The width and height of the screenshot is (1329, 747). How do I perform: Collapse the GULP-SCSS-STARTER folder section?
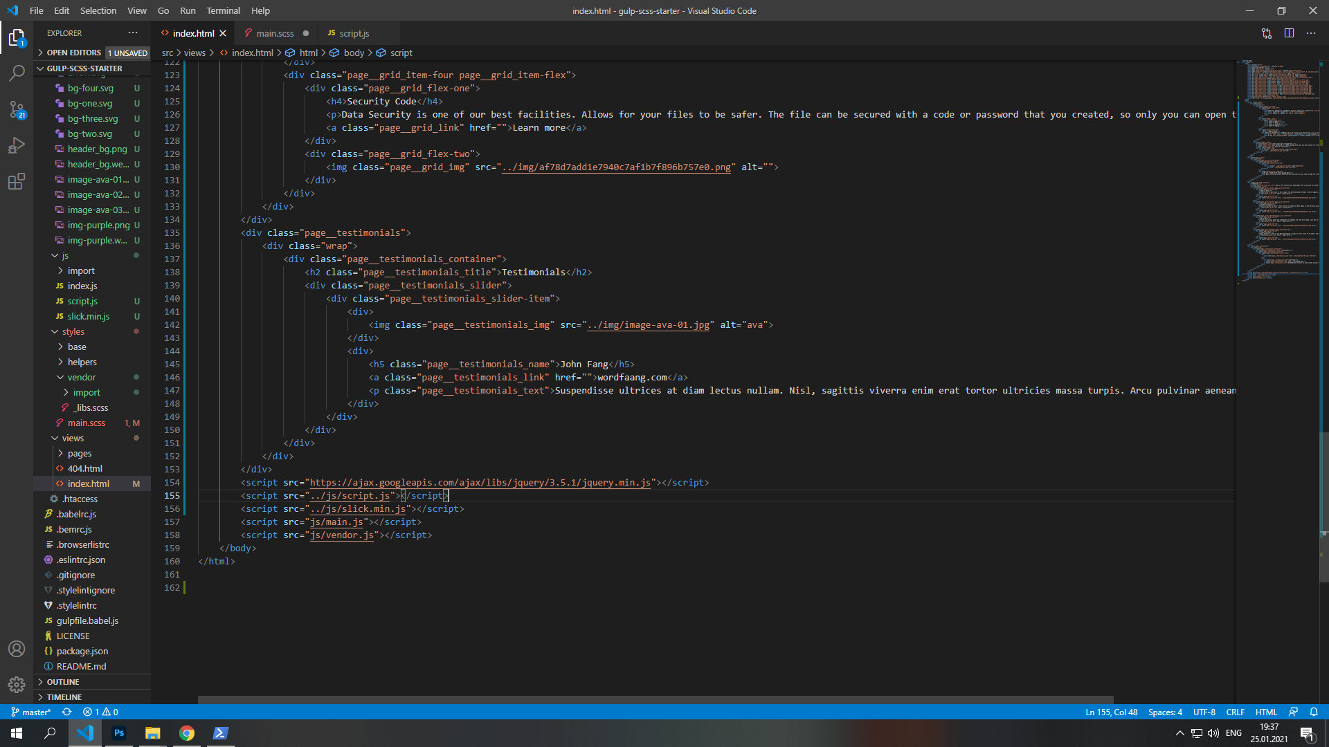[92, 68]
